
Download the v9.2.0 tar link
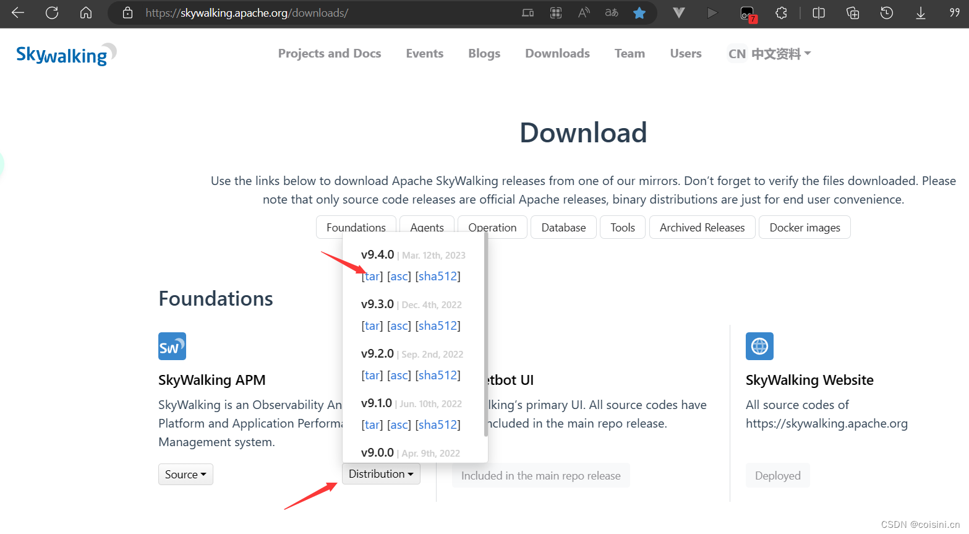[372, 375]
